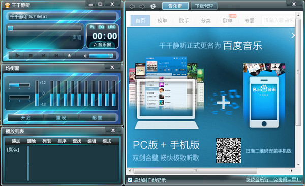Open the 专题 navigation tab
This screenshot has width=305, height=186.
click(x=250, y=20)
